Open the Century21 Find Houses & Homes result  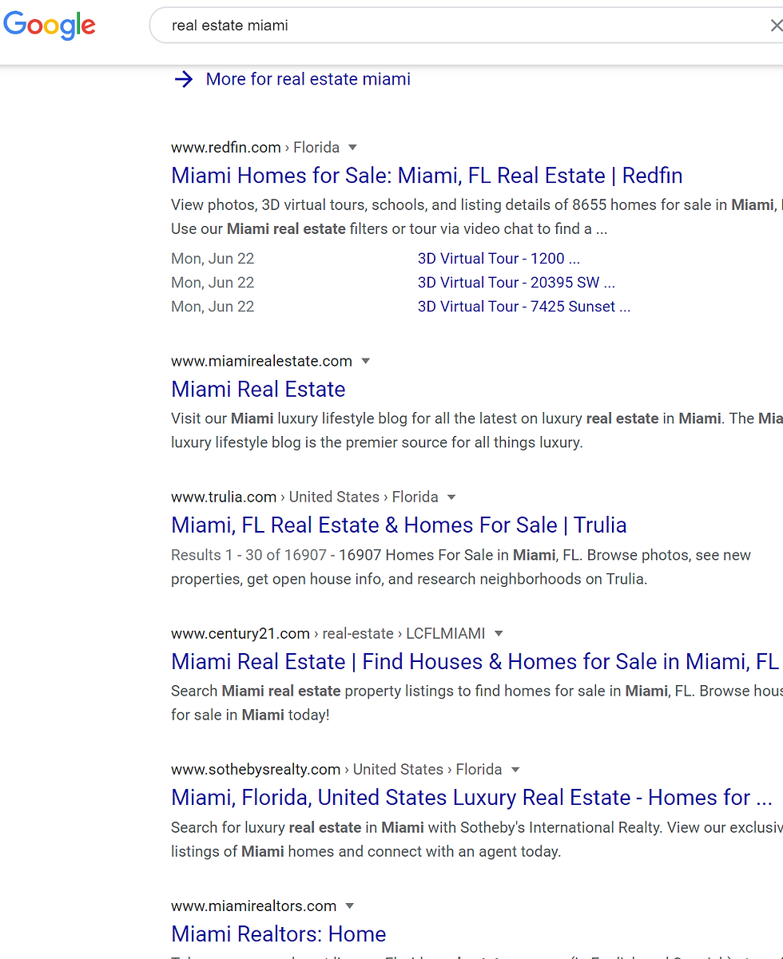(475, 661)
